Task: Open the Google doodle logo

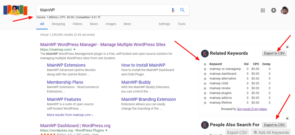Action: 15,10
